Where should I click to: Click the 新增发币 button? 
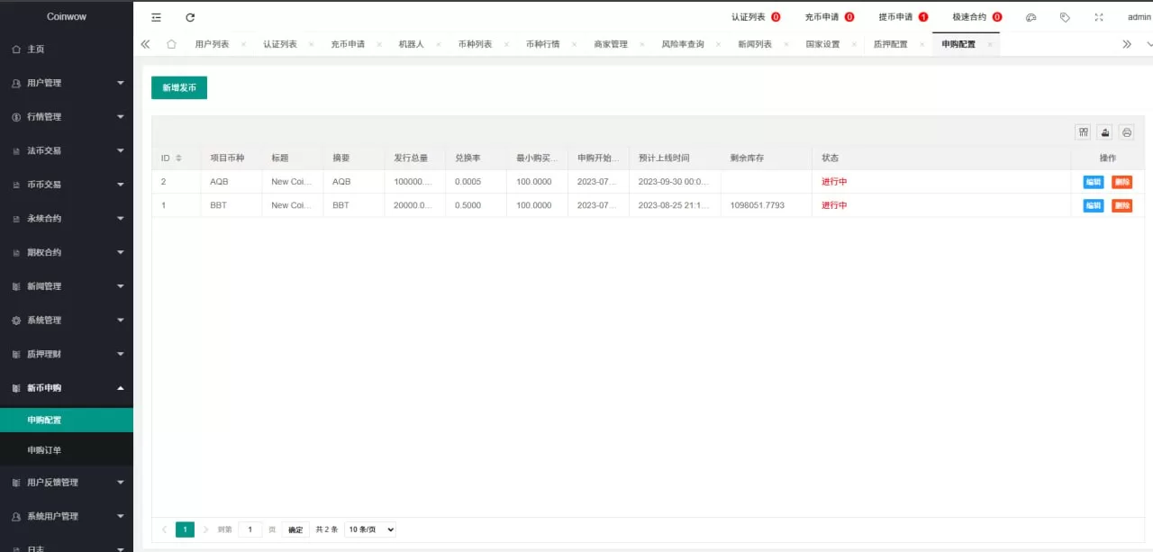[178, 88]
